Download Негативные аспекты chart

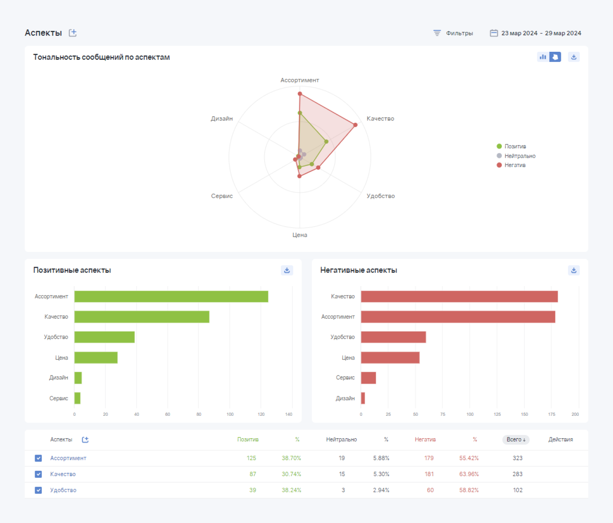(574, 270)
